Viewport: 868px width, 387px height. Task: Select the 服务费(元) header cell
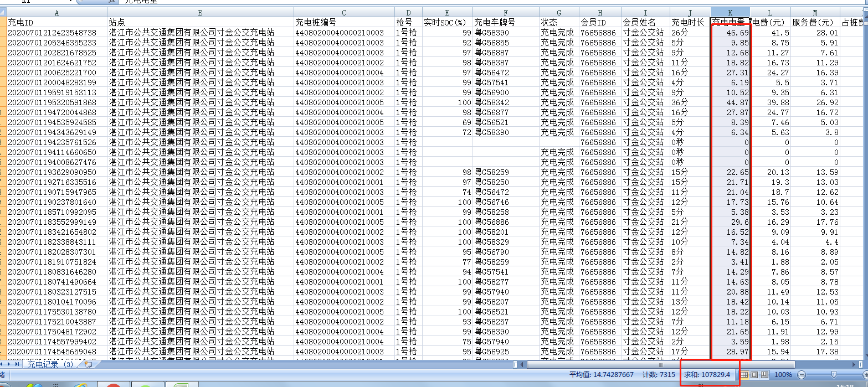click(815, 23)
